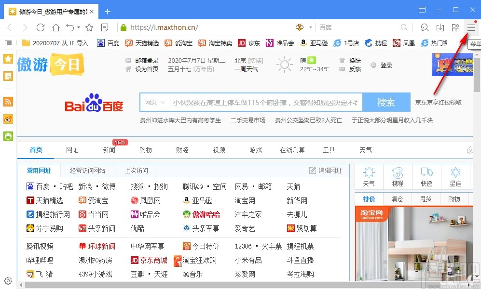The height and width of the screenshot is (289, 481).
Task: Click the 换肤 skin option
Action: (x=355, y=60)
